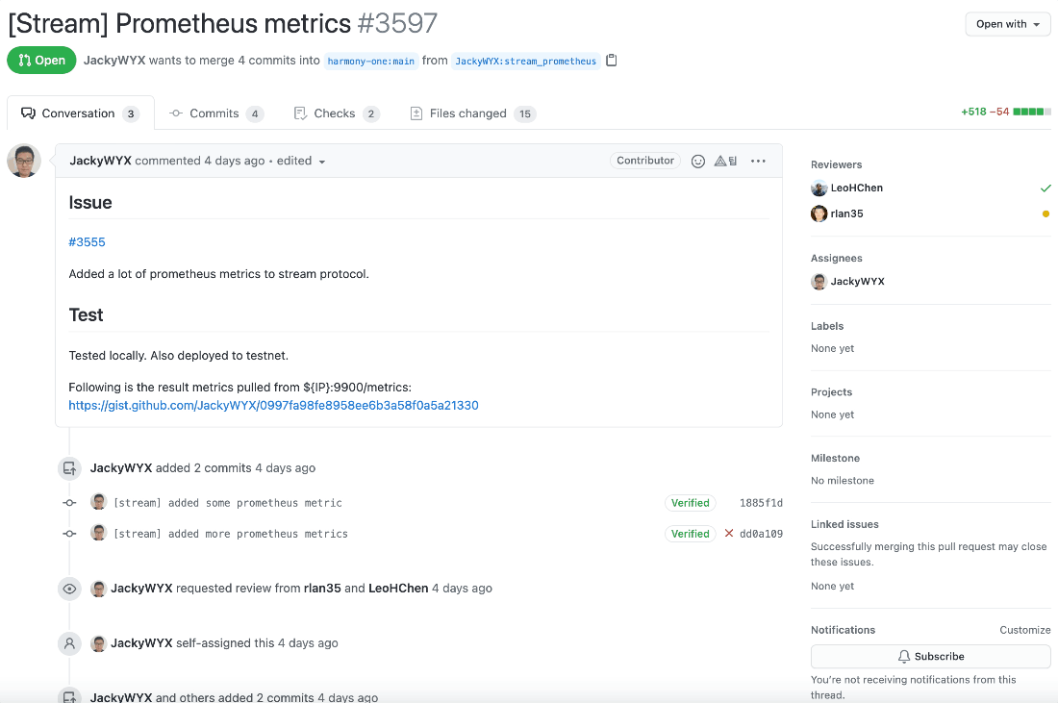Click 'No milestone' text
The width and height of the screenshot is (1058, 703).
tap(843, 480)
